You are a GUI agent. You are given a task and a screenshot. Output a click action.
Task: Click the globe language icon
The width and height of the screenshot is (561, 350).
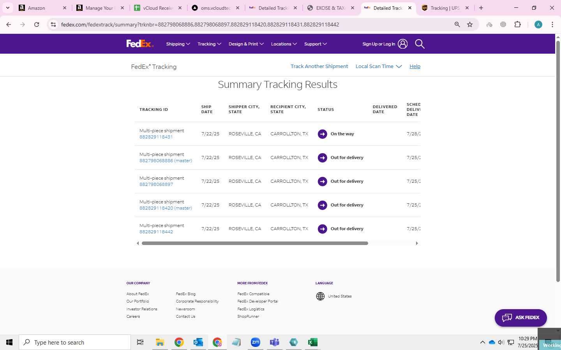click(x=320, y=296)
